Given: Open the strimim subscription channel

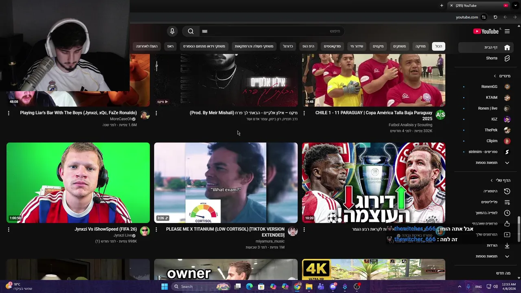Looking at the screenshot, I should click(486, 152).
